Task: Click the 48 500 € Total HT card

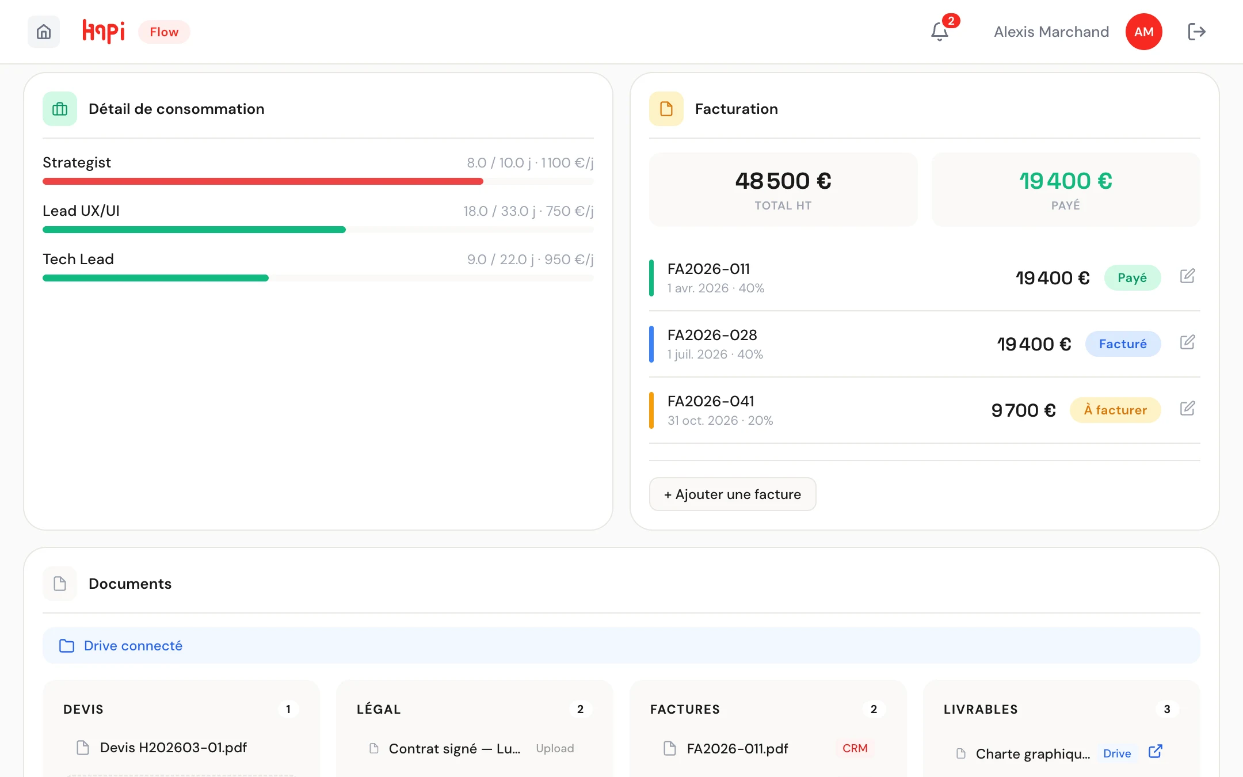Action: pyautogui.click(x=783, y=189)
